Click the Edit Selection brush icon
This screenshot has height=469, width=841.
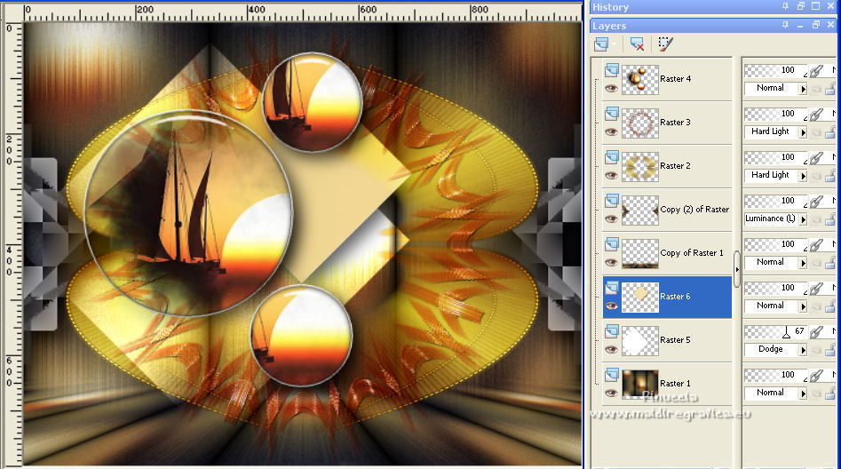tap(666, 44)
